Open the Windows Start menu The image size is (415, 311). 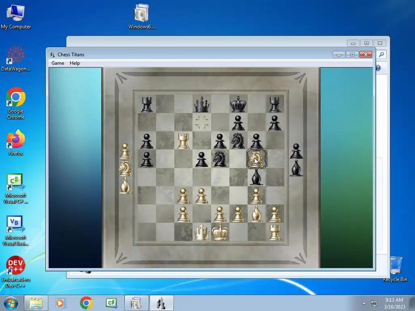(11, 303)
